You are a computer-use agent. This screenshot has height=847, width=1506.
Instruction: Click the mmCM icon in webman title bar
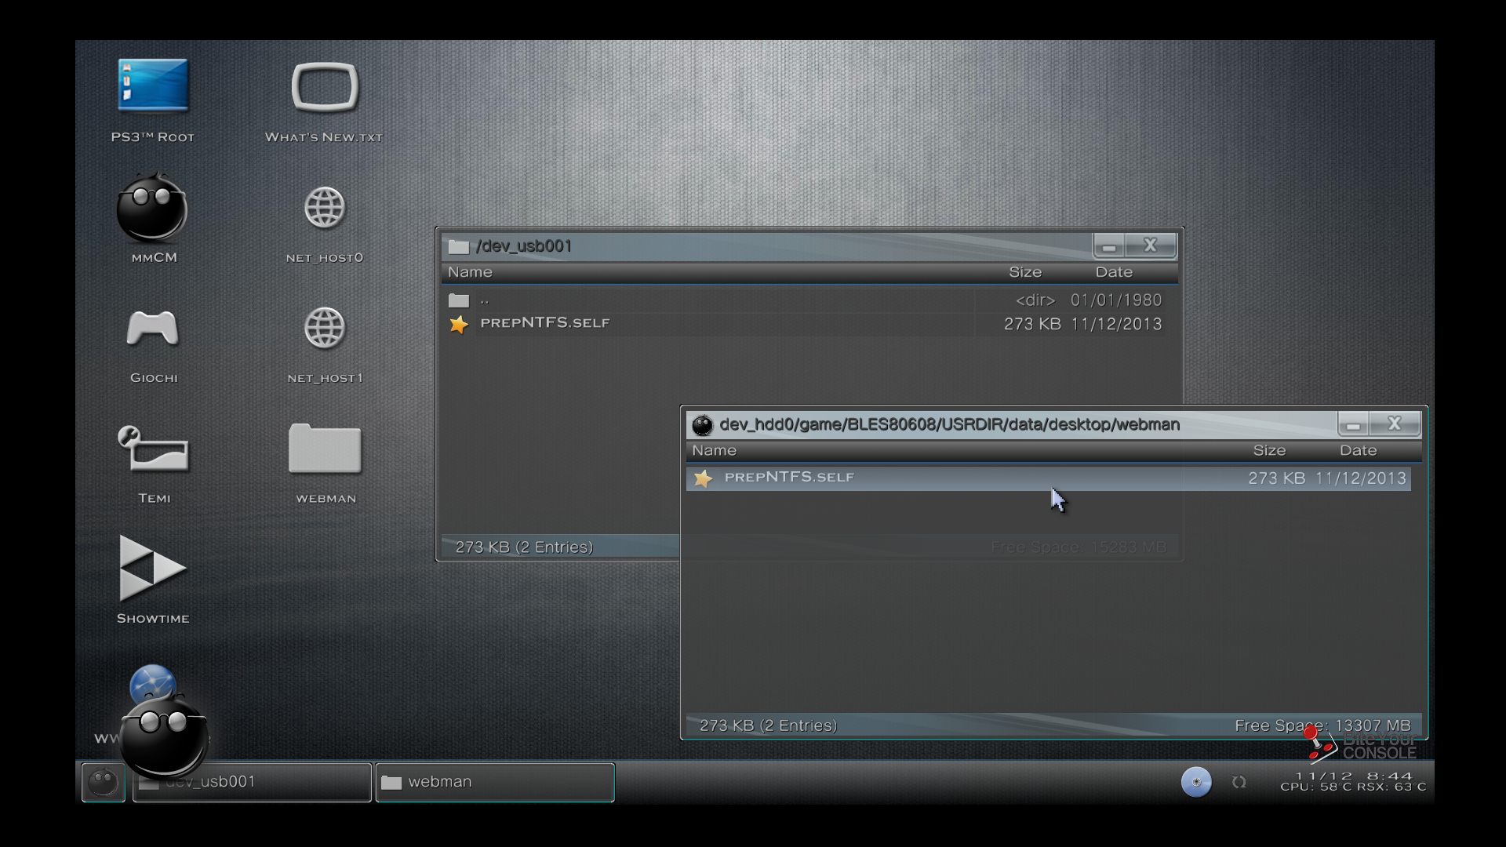tap(702, 425)
